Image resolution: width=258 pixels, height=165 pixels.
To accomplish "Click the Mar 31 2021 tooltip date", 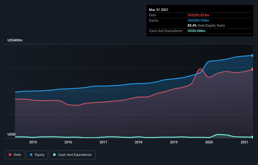I will pyautogui.click(x=159, y=10).
